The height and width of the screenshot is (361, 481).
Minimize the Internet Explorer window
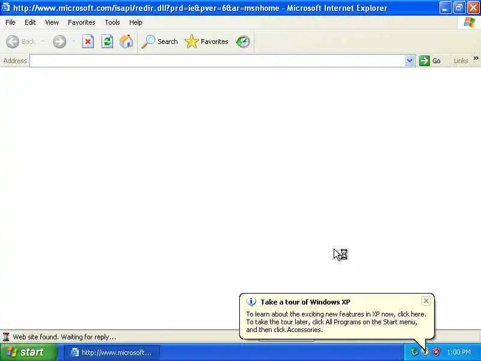point(445,8)
